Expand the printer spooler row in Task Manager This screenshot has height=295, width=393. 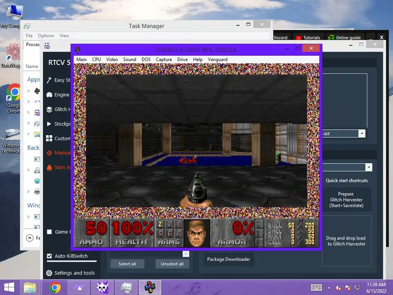[28, 192]
